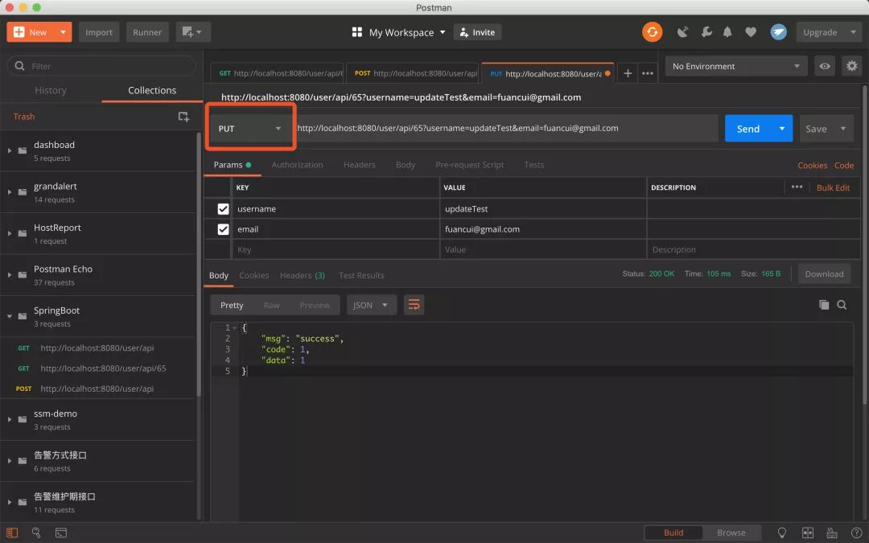Open the Test Results tab
Image resolution: width=869 pixels, height=543 pixels.
point(361,275)
